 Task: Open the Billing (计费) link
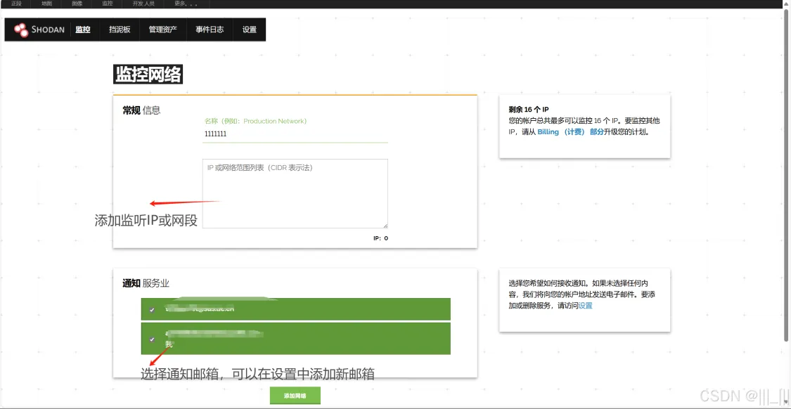click(570, 131)
